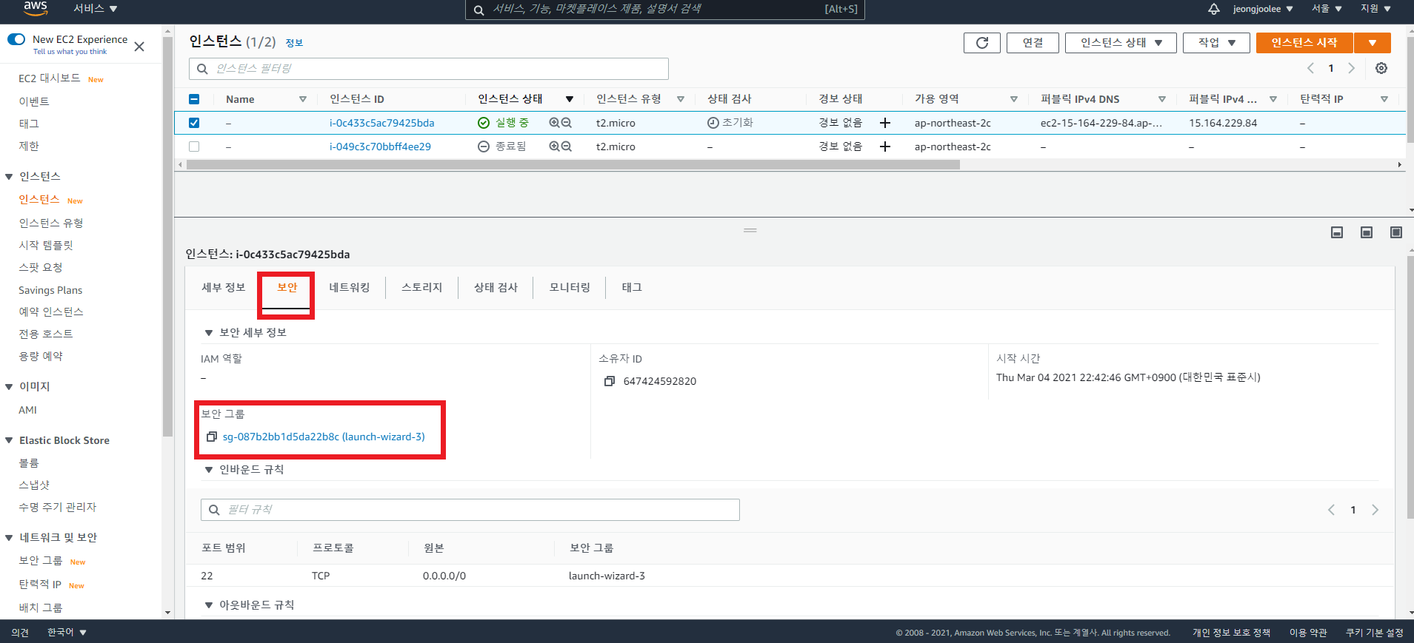Screen dimensions: 1414x643
Task: Open 볼륨 under Elastic Block Store
Action: coord(29,463)
